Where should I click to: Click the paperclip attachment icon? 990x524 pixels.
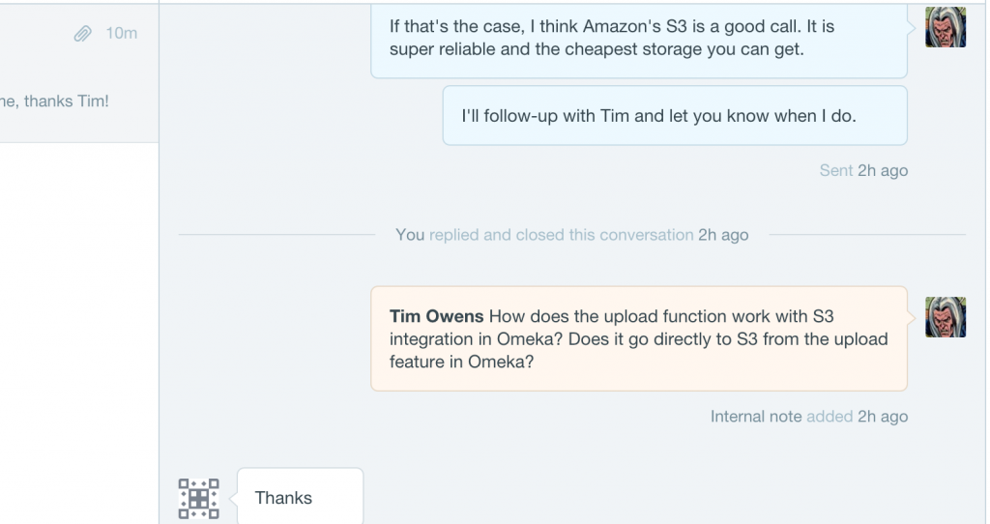click(83, 34)
